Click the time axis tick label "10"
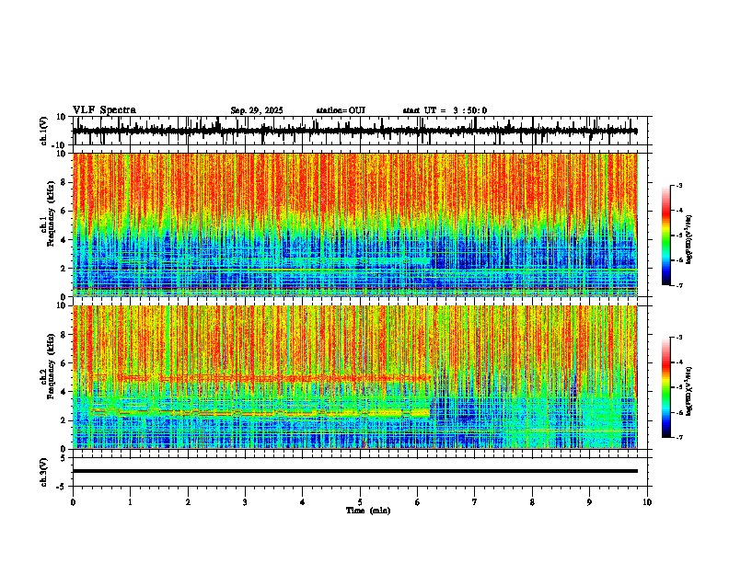This screenshot has width=729, height=563. pos(647,502)
